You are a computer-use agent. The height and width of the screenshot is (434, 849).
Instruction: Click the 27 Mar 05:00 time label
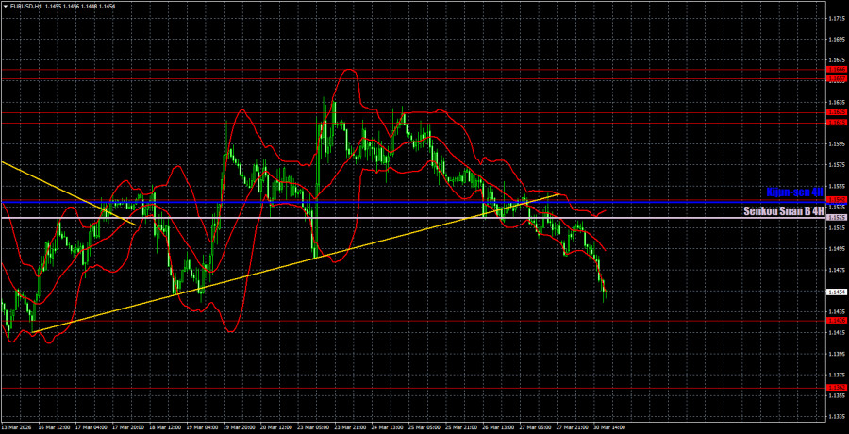point(535,427)
